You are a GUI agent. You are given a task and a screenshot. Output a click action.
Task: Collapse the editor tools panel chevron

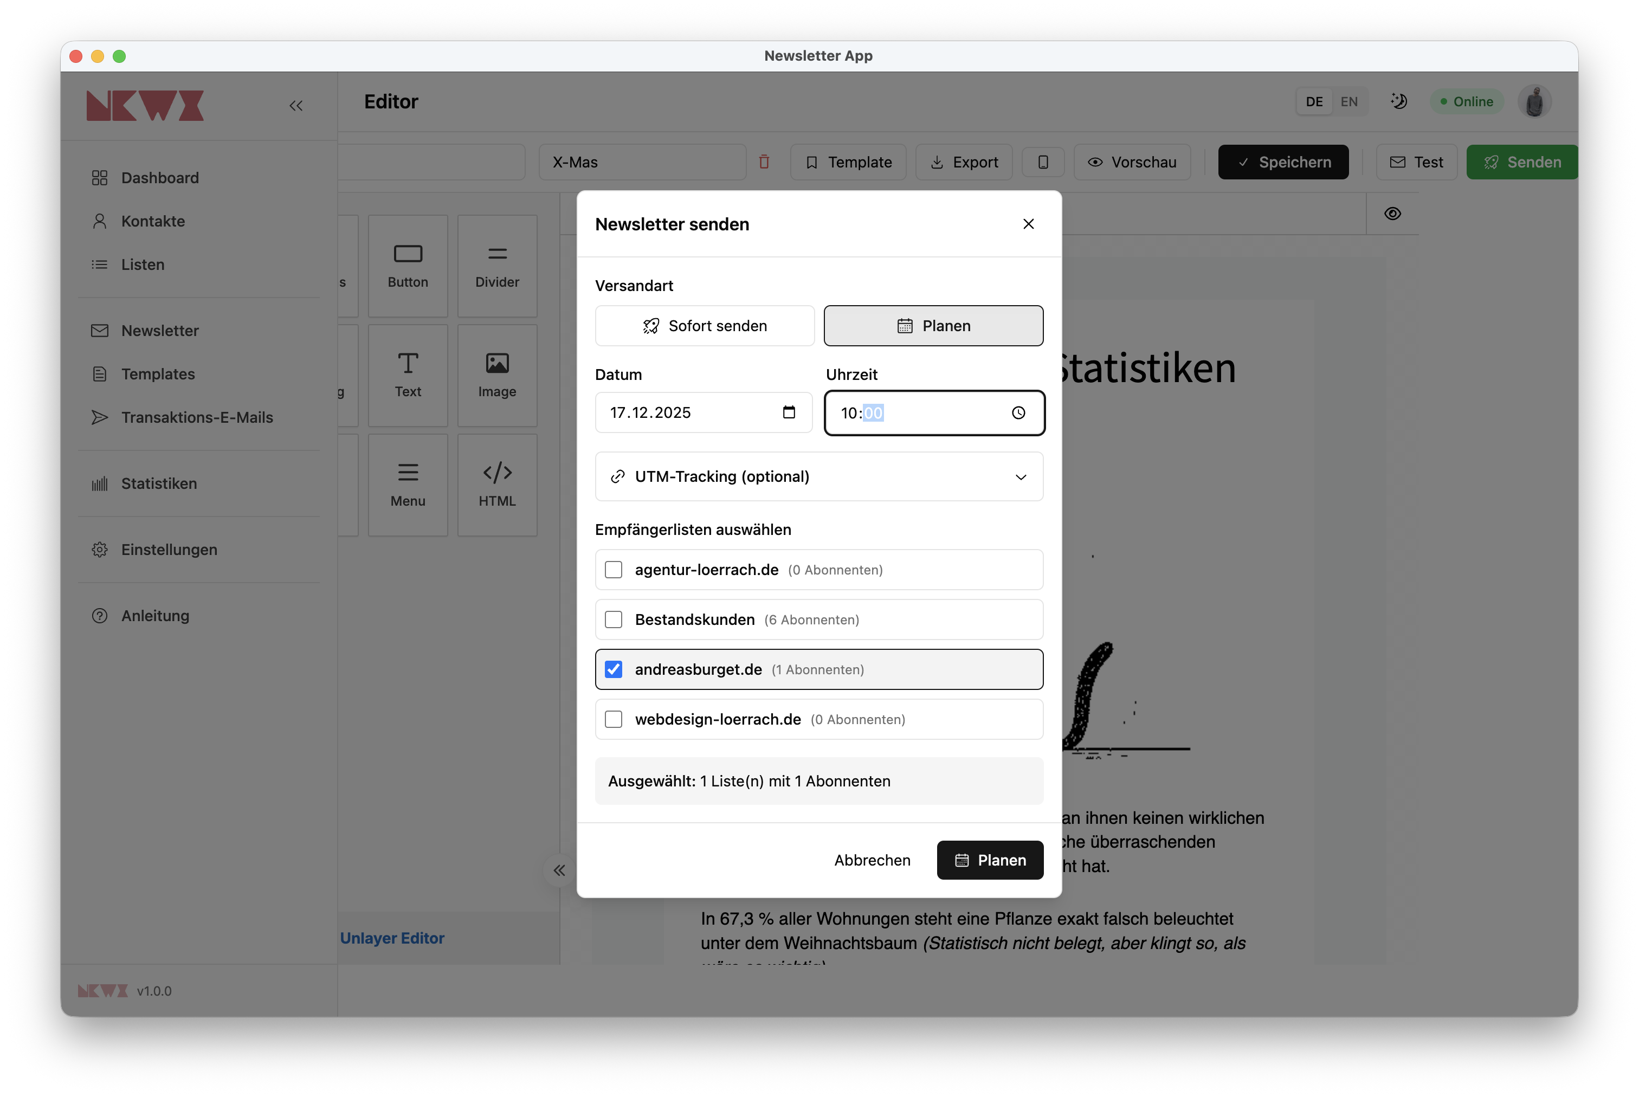(x=559, y=870)
